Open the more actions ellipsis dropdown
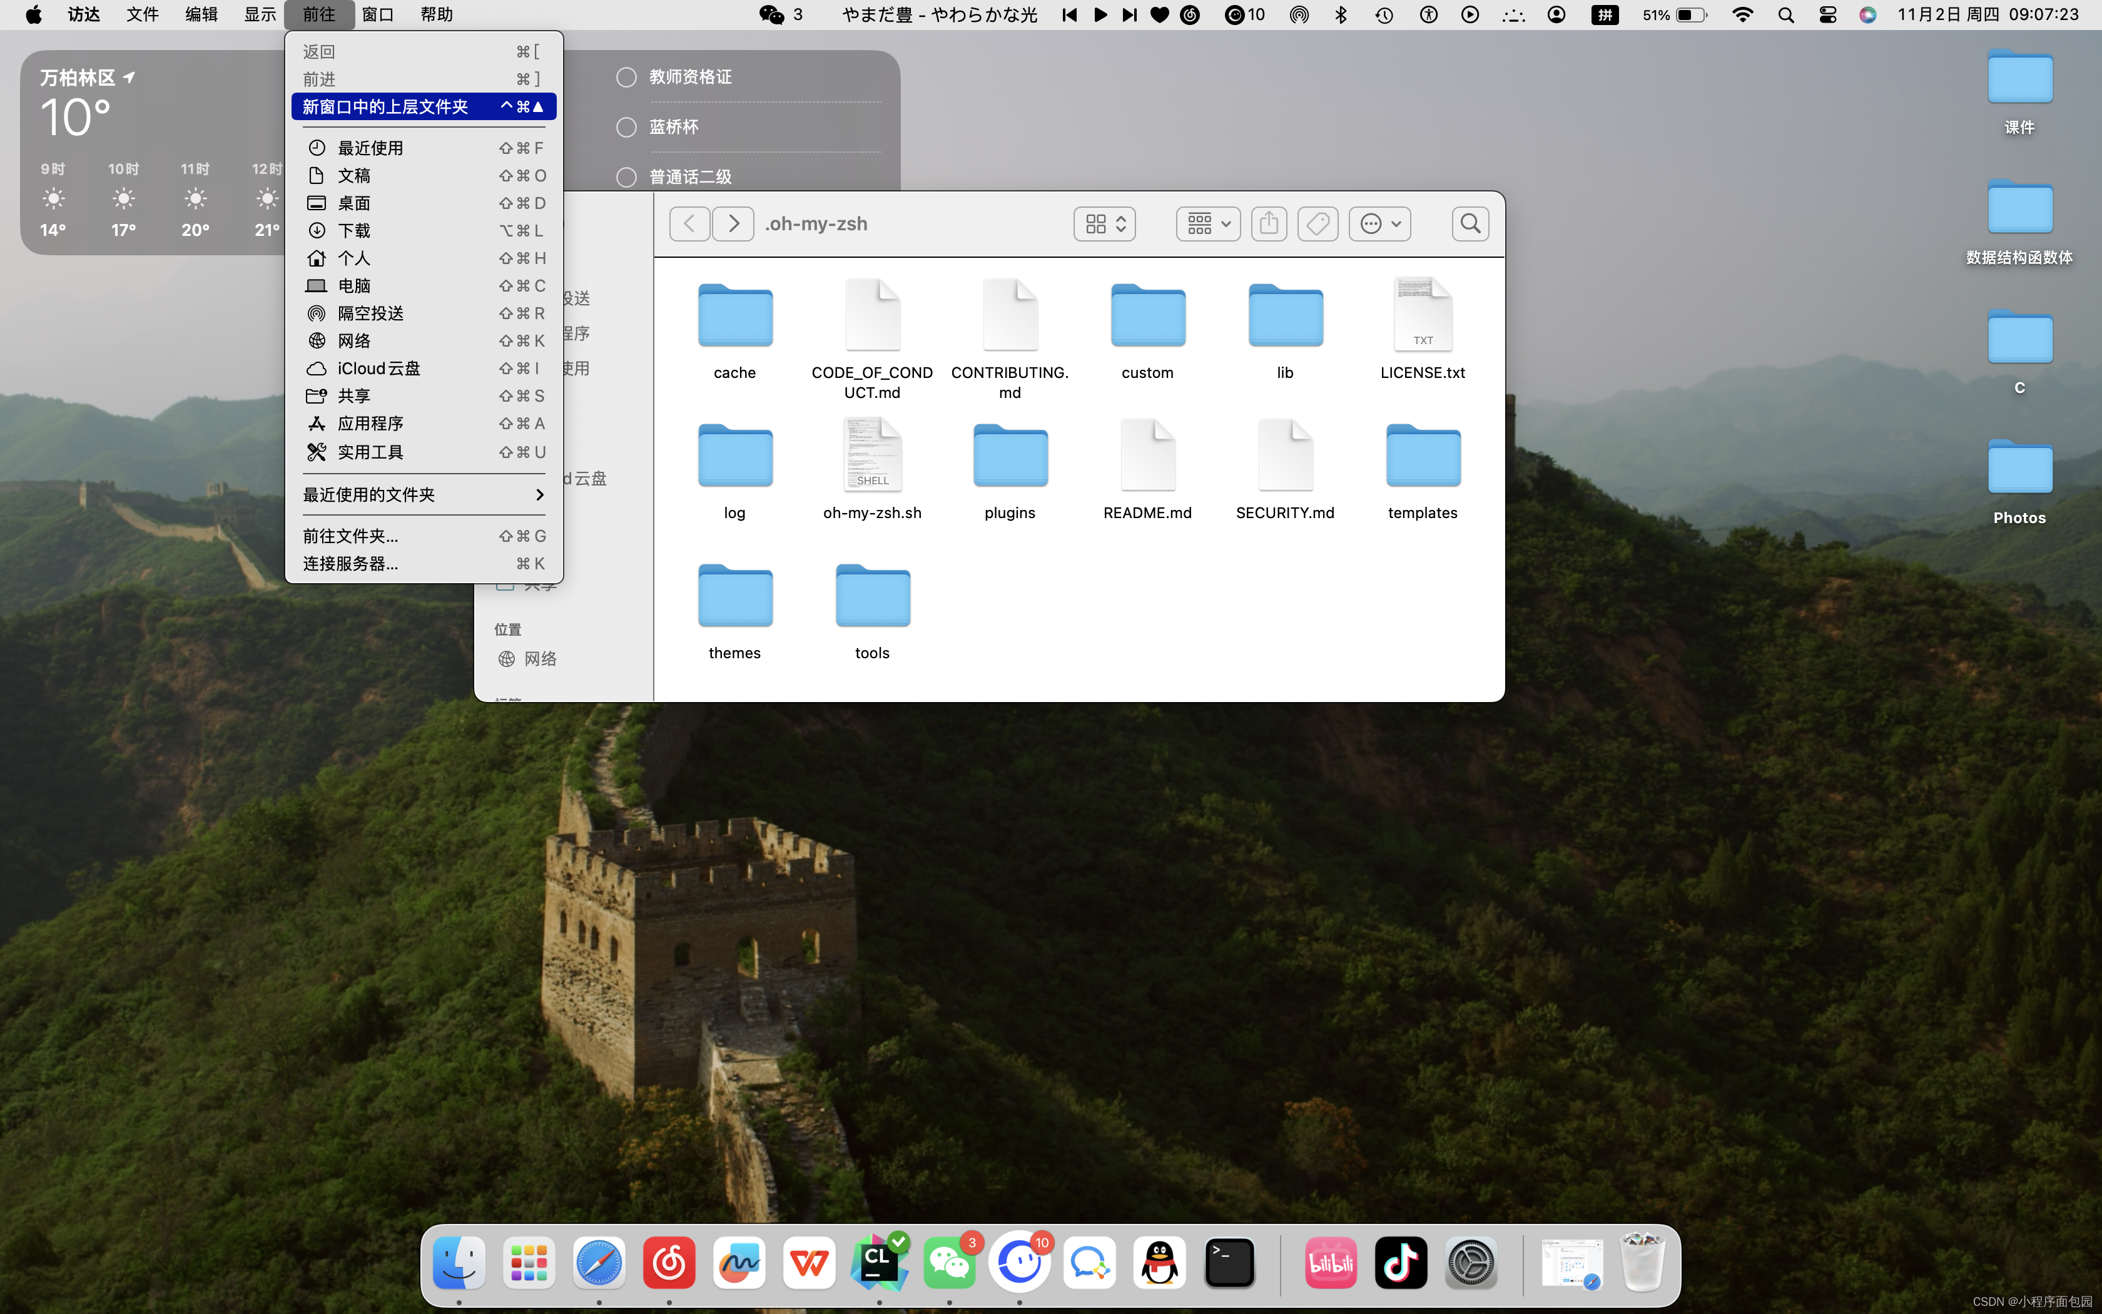The width and height of the screenshot is (2102, 1314). [1379, 223]
